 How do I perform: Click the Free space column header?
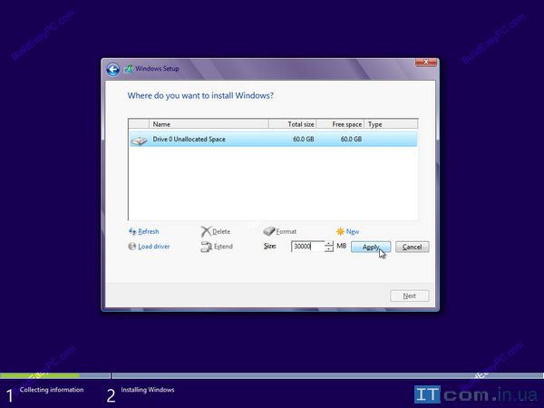pos(345,124)
